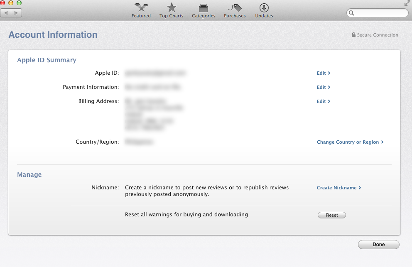This screenshot has height=267, width=412.
Task: Click the Billing Address label
Action: [98, 101]
